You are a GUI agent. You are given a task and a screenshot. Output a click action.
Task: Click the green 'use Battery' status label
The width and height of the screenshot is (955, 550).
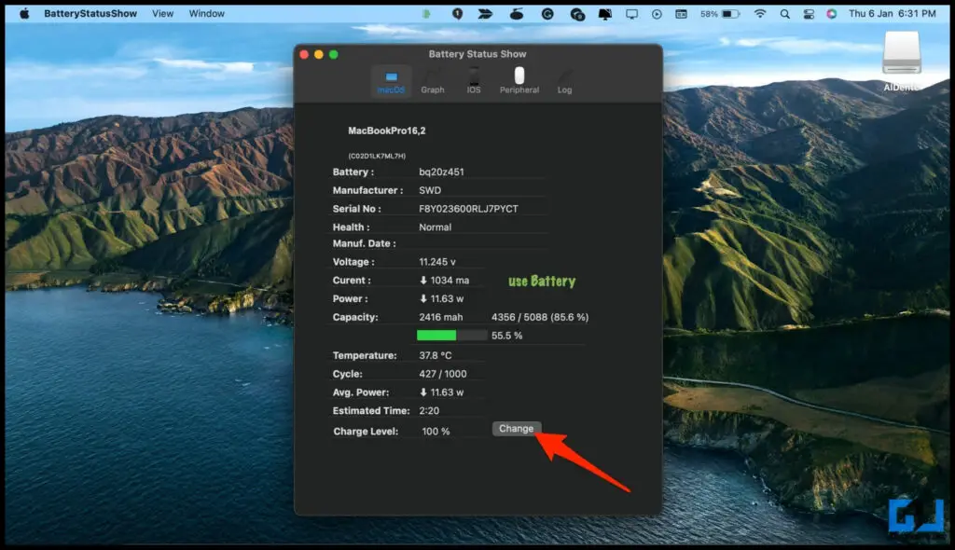click(x=542, y=281)
